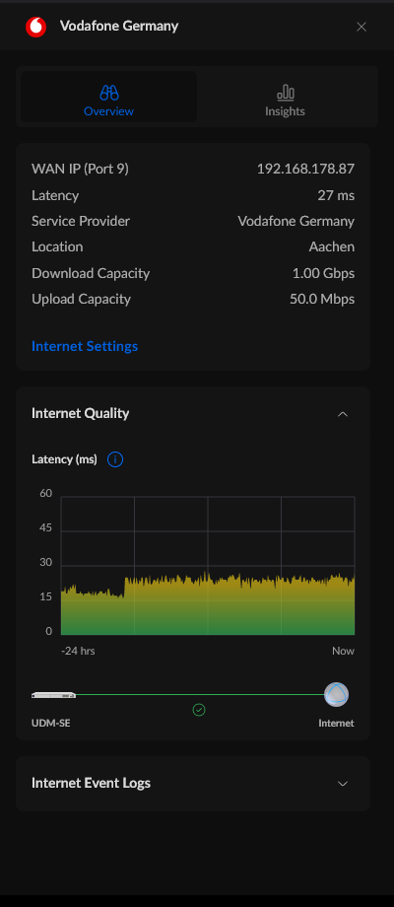Viewport: 394px width, 907px height.
Task: Close the Vodafone Germany panel
Action: coord(361,27)
